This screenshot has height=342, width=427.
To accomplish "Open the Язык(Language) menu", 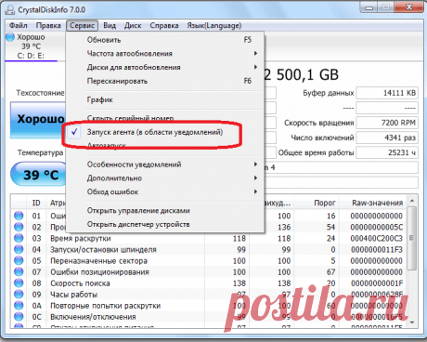I will (x=214, y=25).
